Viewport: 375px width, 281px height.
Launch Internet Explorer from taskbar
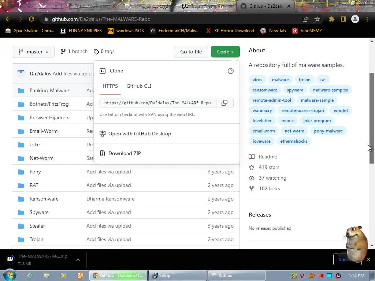pyautogui.click(x=30, y=276)
